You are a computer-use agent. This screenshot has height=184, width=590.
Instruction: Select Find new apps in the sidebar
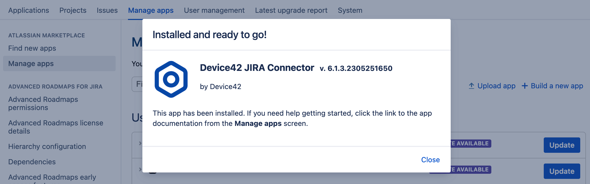coord(32,48)
